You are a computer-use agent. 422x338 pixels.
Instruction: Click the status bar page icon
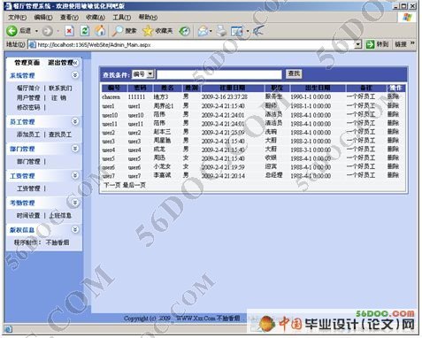[x=9, y=329]
